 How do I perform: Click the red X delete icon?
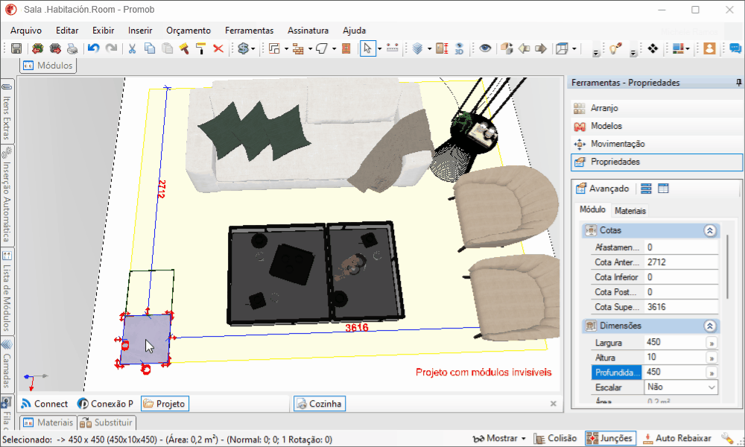218,48
